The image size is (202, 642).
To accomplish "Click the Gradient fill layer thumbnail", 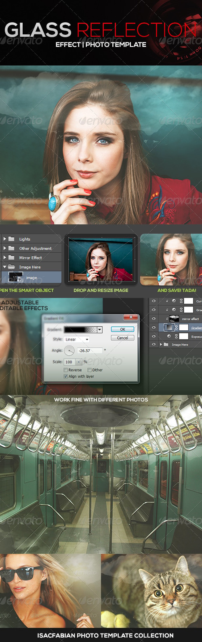I will tap(169, 327).
